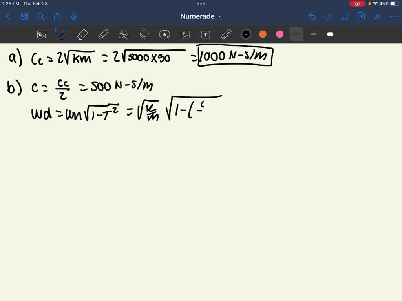Viewport: 402px width, 301px height.
Task: Pick the Highlighter tool
Action: (103, 34)
